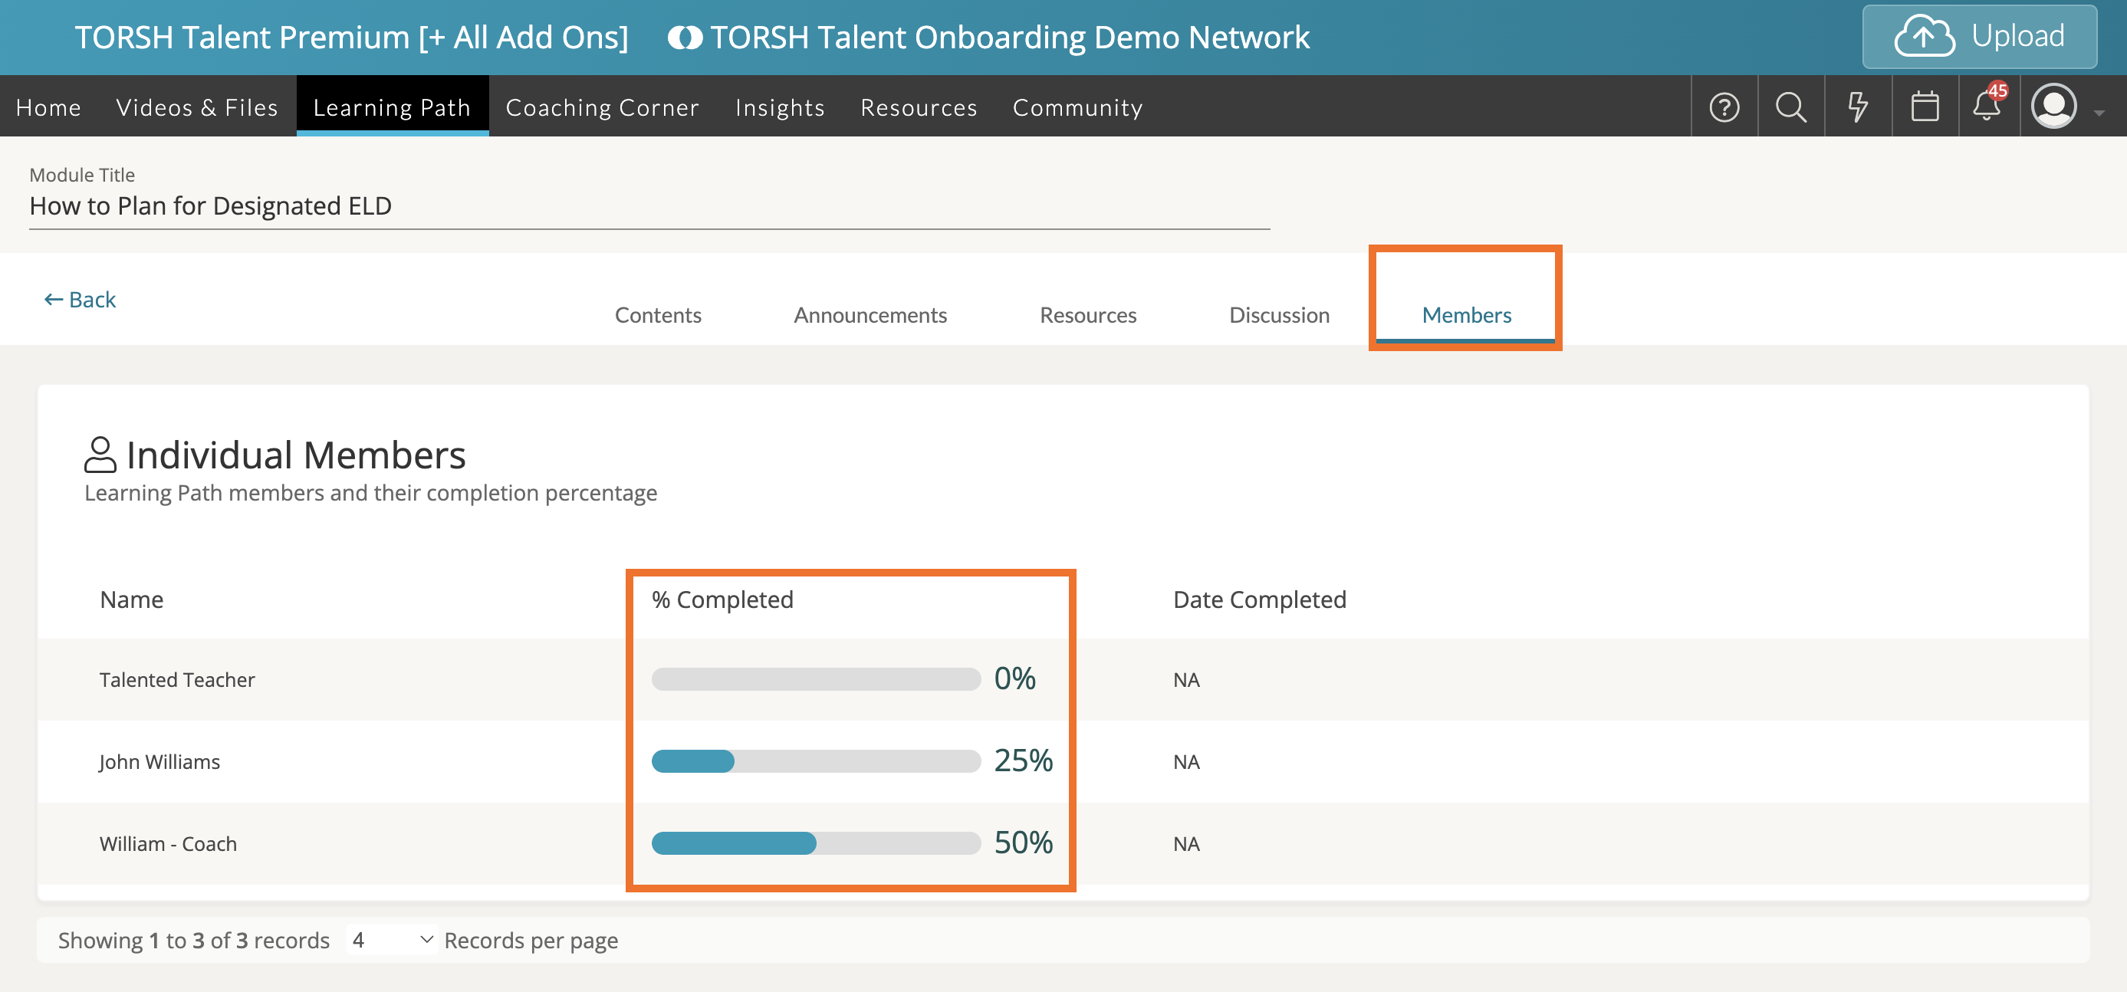
Task: Click John Williams' 25% progress bar
Action: pyautogui.click(x=815, y=761)
